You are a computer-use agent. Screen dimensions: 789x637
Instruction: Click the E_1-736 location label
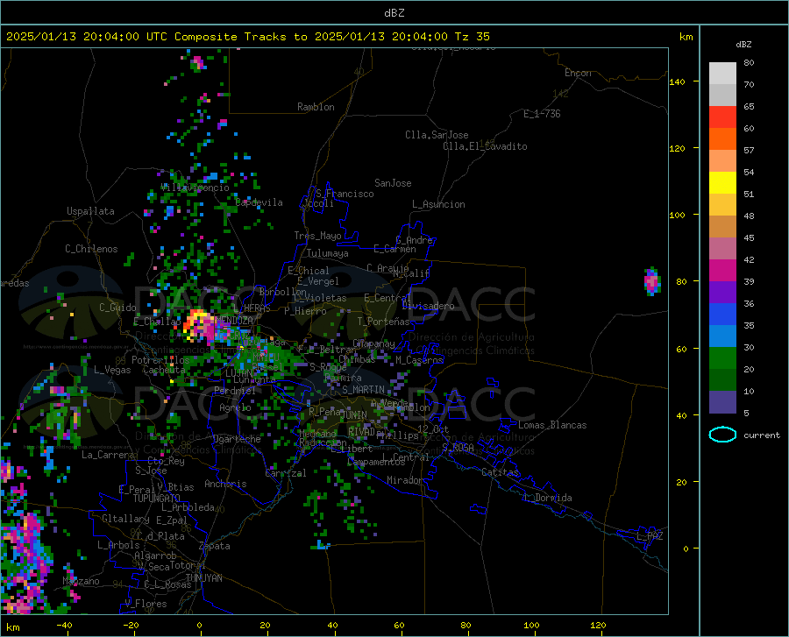[x=542, y=114]
